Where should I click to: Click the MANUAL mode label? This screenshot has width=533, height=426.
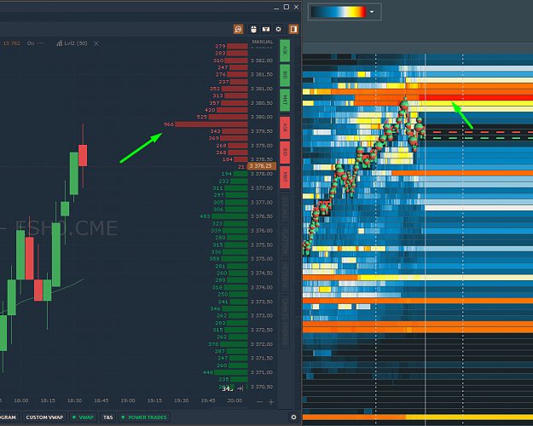click(263, 42)
